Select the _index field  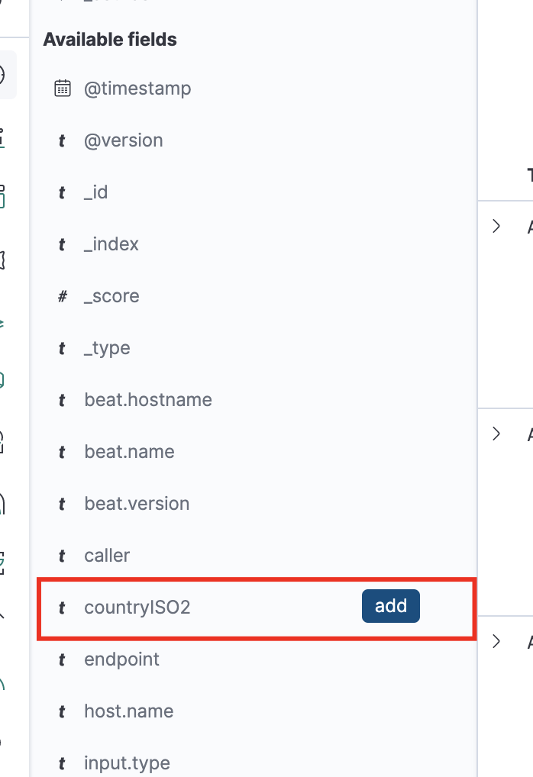tap(111, 244)
